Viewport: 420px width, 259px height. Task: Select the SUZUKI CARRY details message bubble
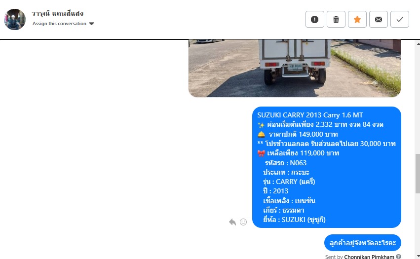327,167
